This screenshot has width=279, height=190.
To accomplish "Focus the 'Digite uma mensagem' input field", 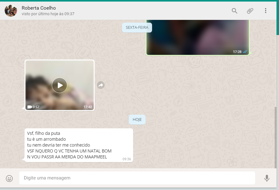I will click(137, 178).
